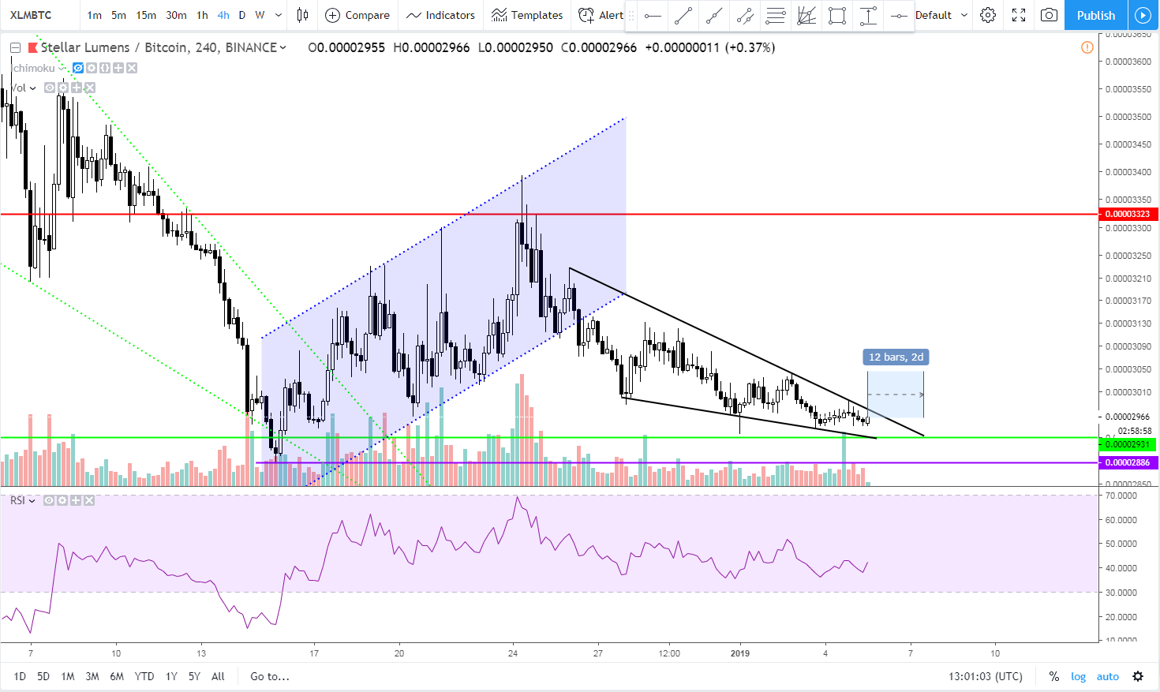The width and height of the screenshot is (1160, 692).
Task: Open Ichimoku indicator settings gear
Action: pos(92,68)
